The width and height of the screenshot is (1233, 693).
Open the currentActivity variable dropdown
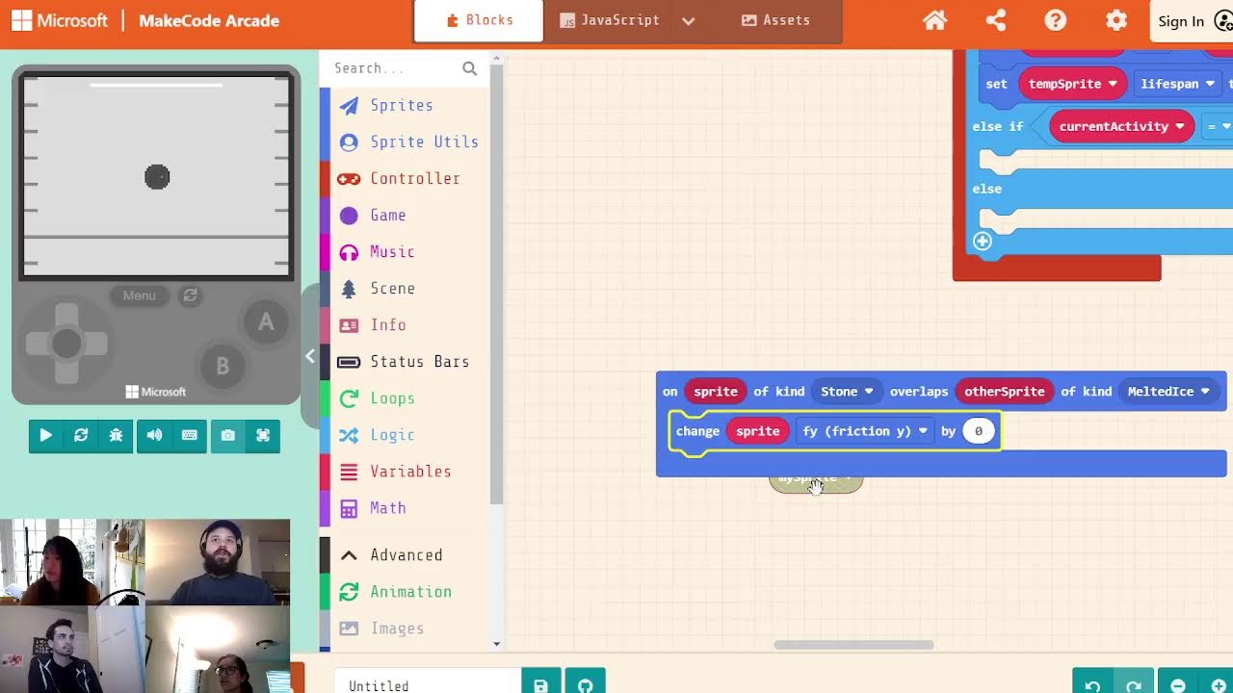coord(1121,126)
